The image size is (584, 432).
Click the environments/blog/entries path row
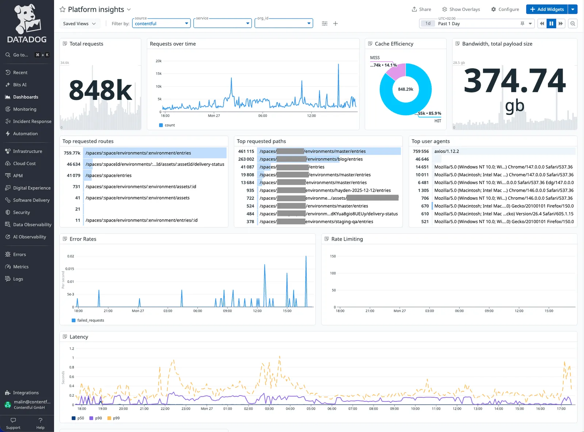pyautogui.click(x=318, y=159)
